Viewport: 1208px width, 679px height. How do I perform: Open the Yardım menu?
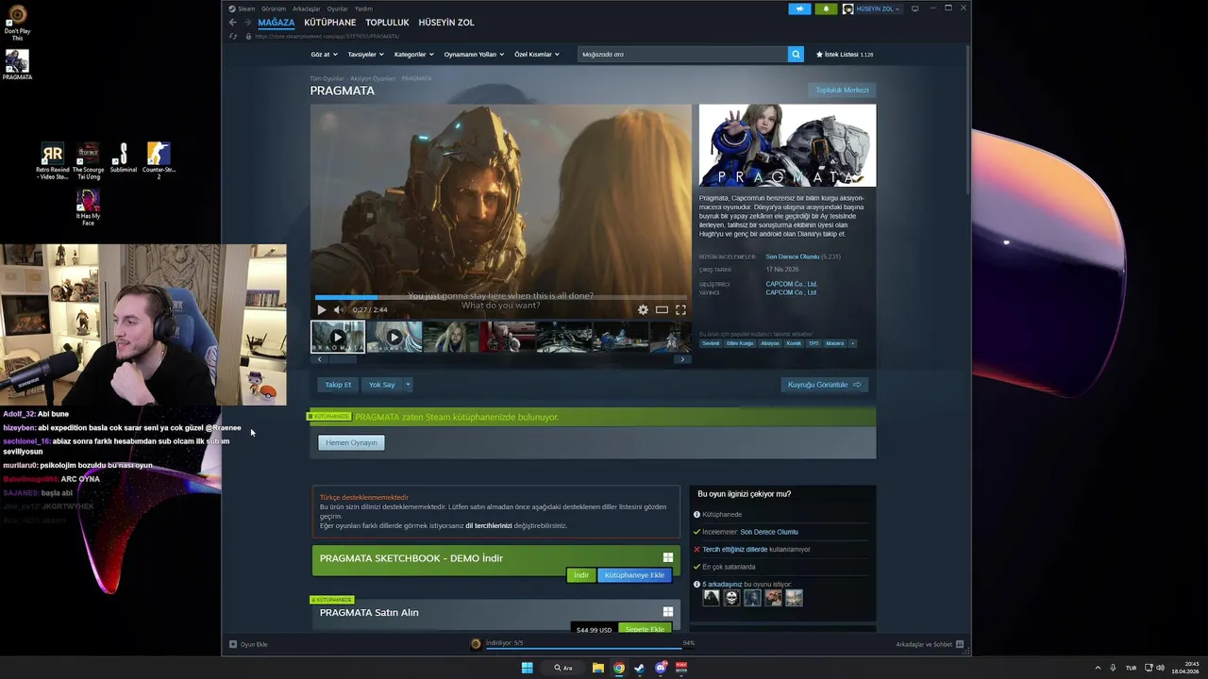pos(363,8)
